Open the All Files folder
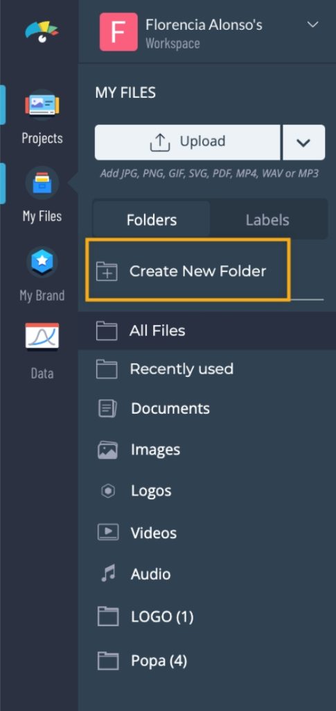The image size is (336, 711). [207, 331]
